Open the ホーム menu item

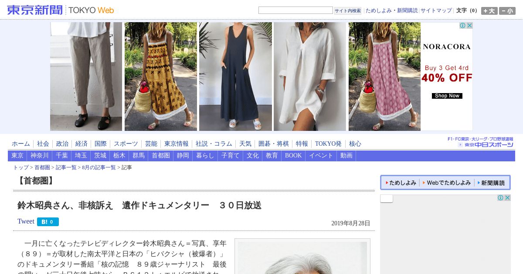pos(21,144)
